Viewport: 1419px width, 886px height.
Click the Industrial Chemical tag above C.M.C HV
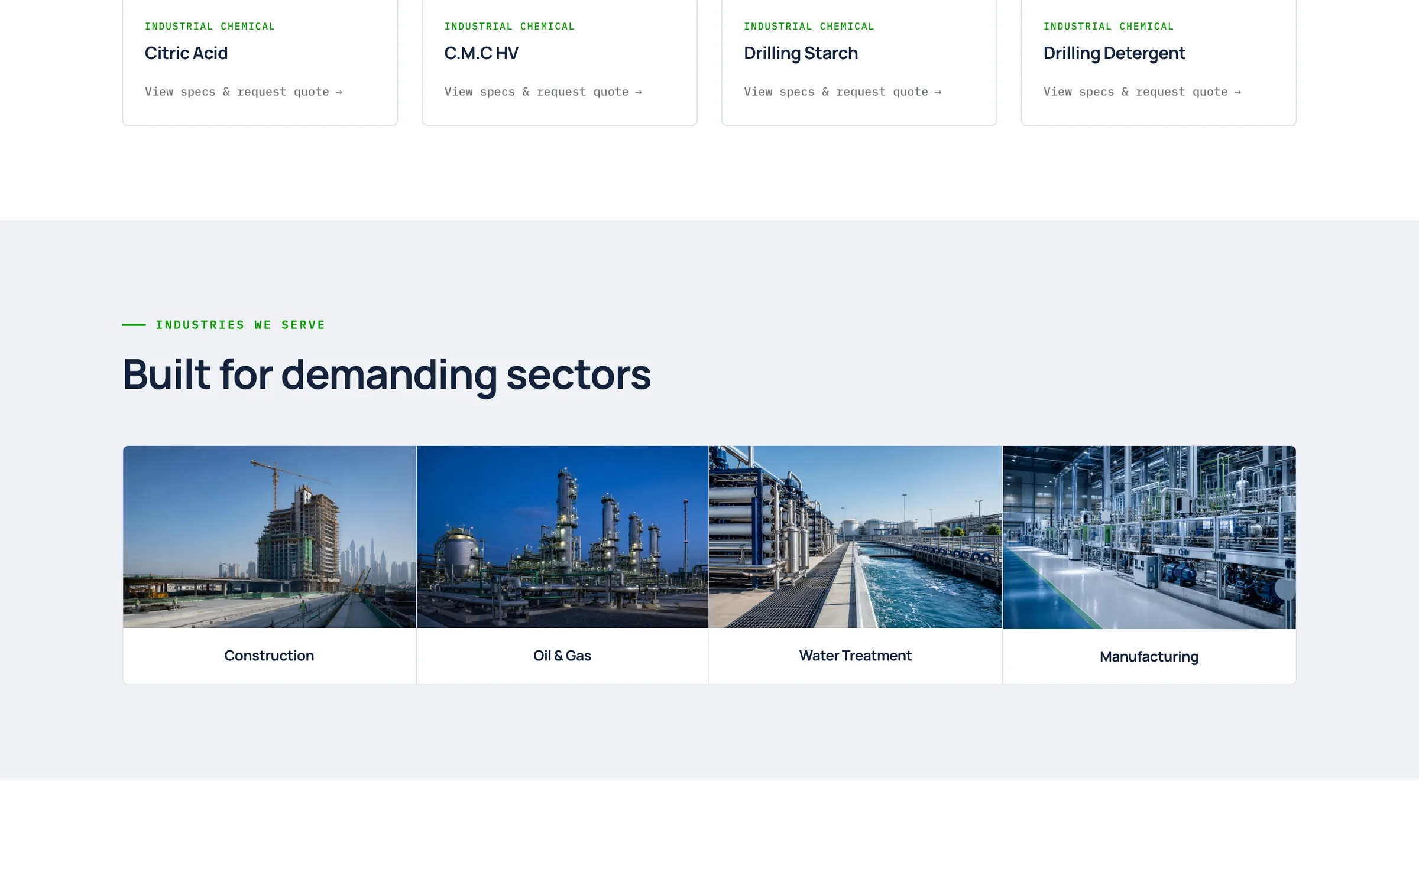click(510, 27)
